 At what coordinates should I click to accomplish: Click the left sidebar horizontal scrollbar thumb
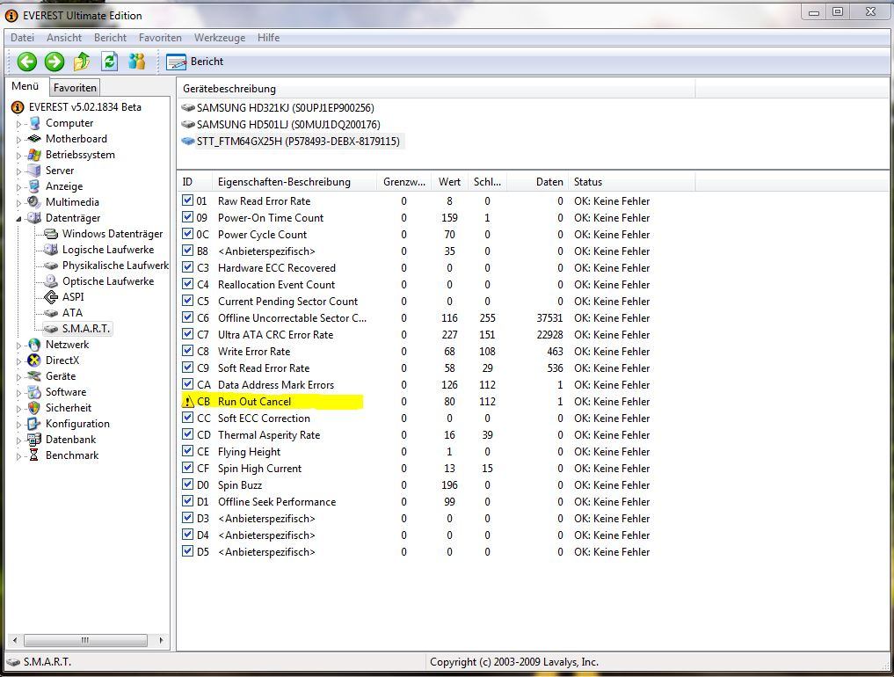point(85,640)
